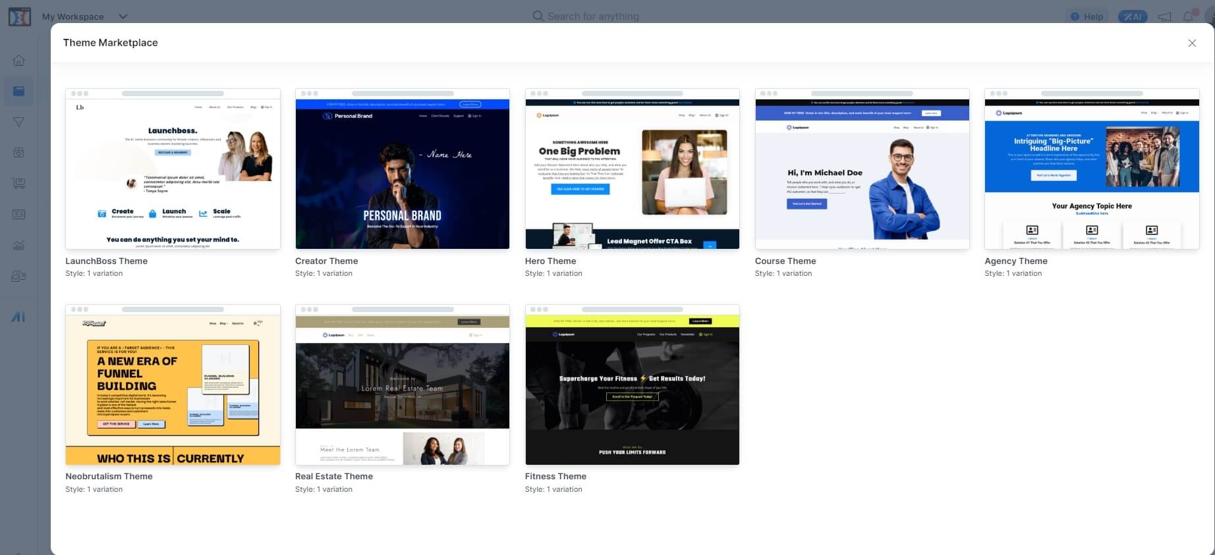This screenshot has height=555, width=1215.
Task: Click the Real Estate Theme title
Action: pyautogui.click(x=333, y=476)
